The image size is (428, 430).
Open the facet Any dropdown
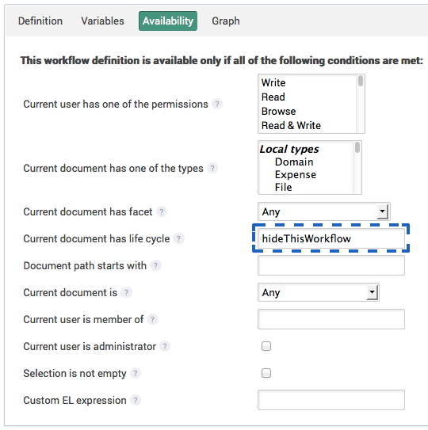[324, 211]
